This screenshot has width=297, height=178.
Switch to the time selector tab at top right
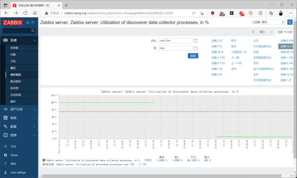pyautogui.click(x=285, y=32)
